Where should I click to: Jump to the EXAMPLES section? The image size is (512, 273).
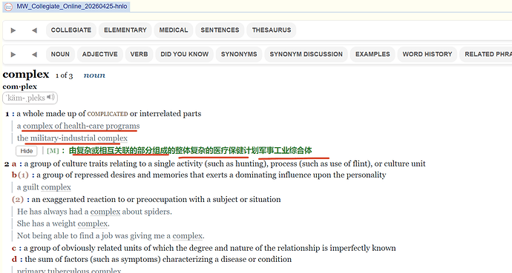(372, 54)
